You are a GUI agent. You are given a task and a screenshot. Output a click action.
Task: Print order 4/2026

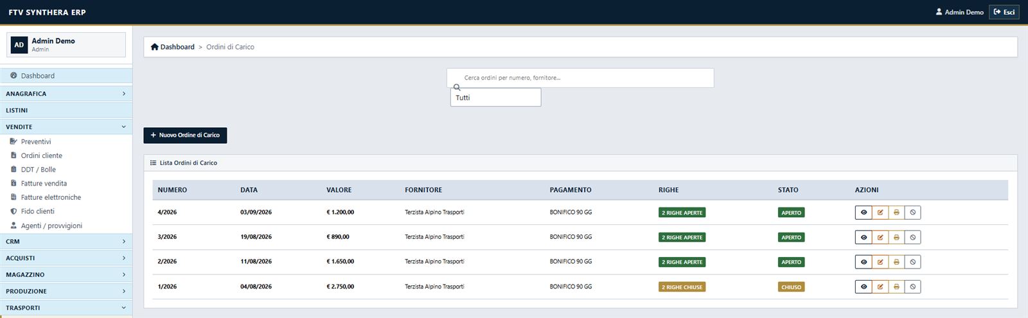[x=896, y=213]
